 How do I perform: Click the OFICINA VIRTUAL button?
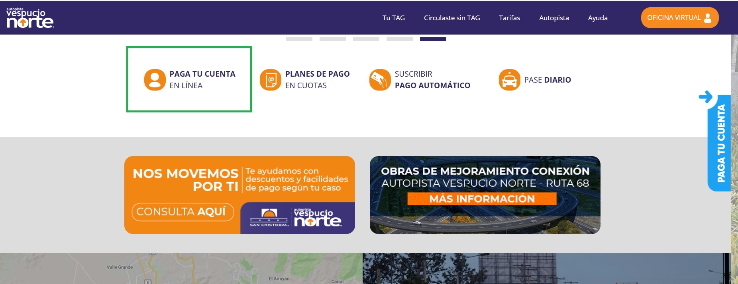click(679, 18)
